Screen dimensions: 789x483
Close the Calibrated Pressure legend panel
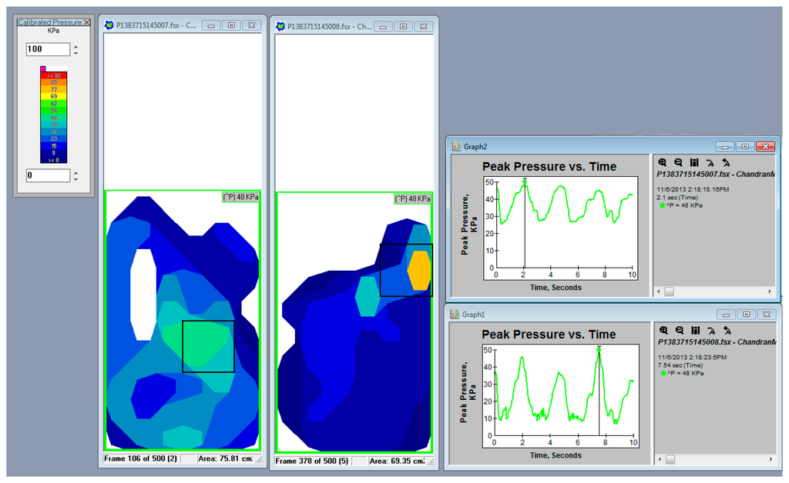[87, 22]
